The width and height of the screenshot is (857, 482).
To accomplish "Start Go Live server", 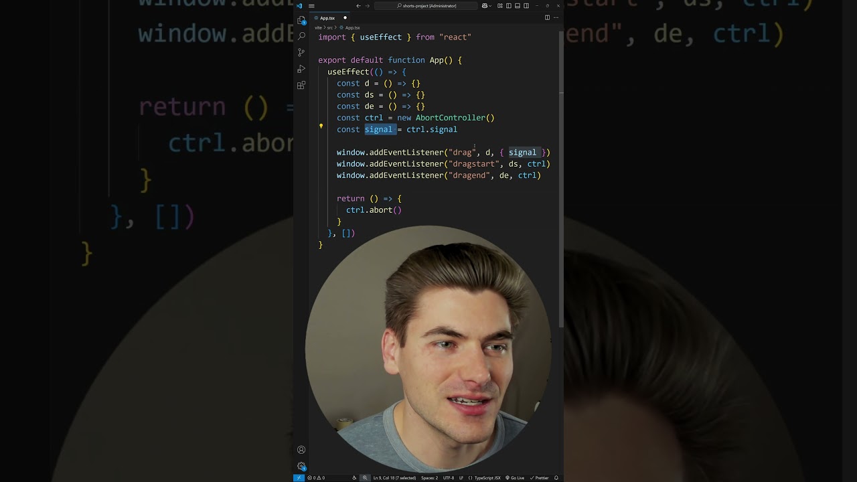I will (x=514, y=478).
